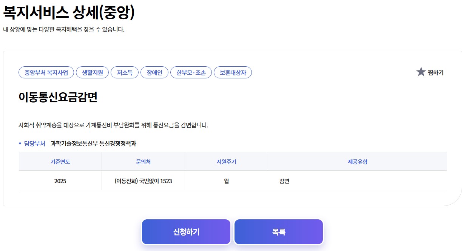Click the 지원주기 column header
This screenshot has height=251, width=466.
[x=226, y=161]
